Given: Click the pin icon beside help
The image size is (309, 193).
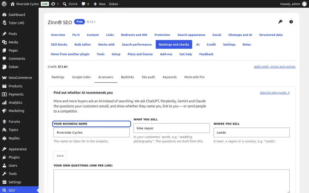Looking at the screenshot, I should pyautogui.click(x=280, y=22).
